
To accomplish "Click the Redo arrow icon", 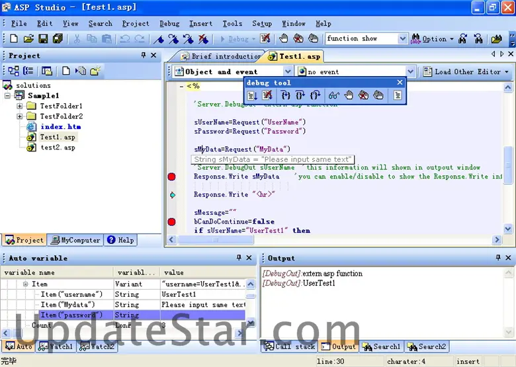I will (140, 39).
